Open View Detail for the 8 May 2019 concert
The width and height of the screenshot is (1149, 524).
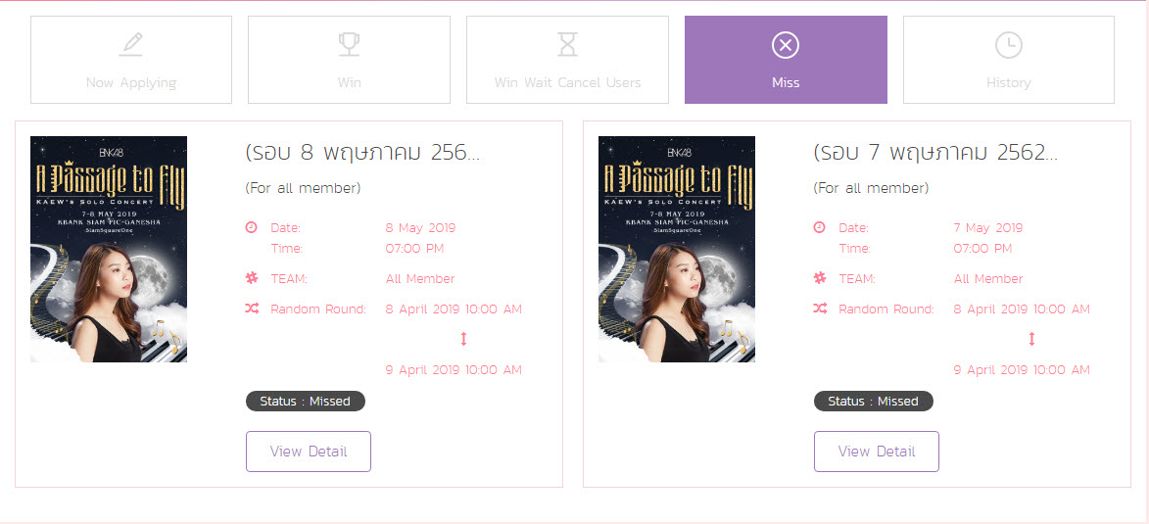[309, 452]
